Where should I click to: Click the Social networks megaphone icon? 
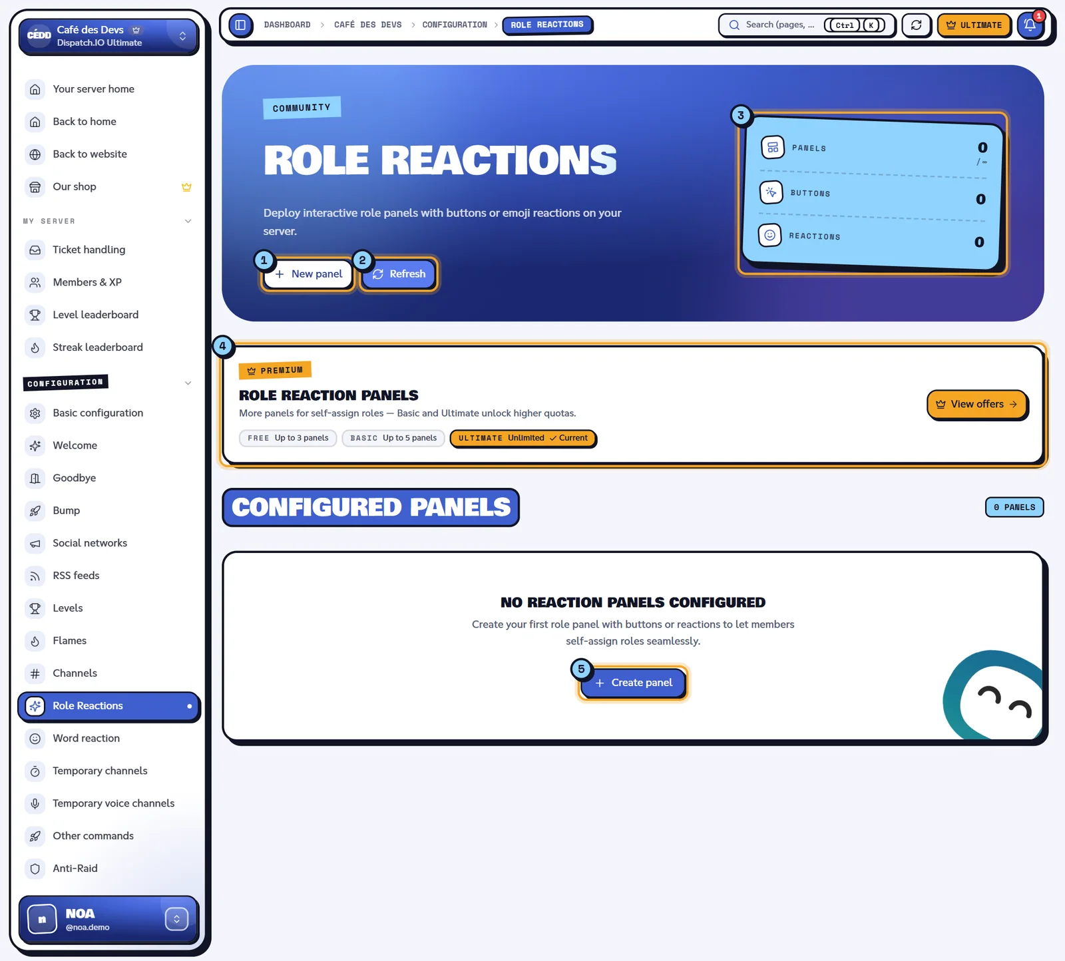click(x=35, y=544)
